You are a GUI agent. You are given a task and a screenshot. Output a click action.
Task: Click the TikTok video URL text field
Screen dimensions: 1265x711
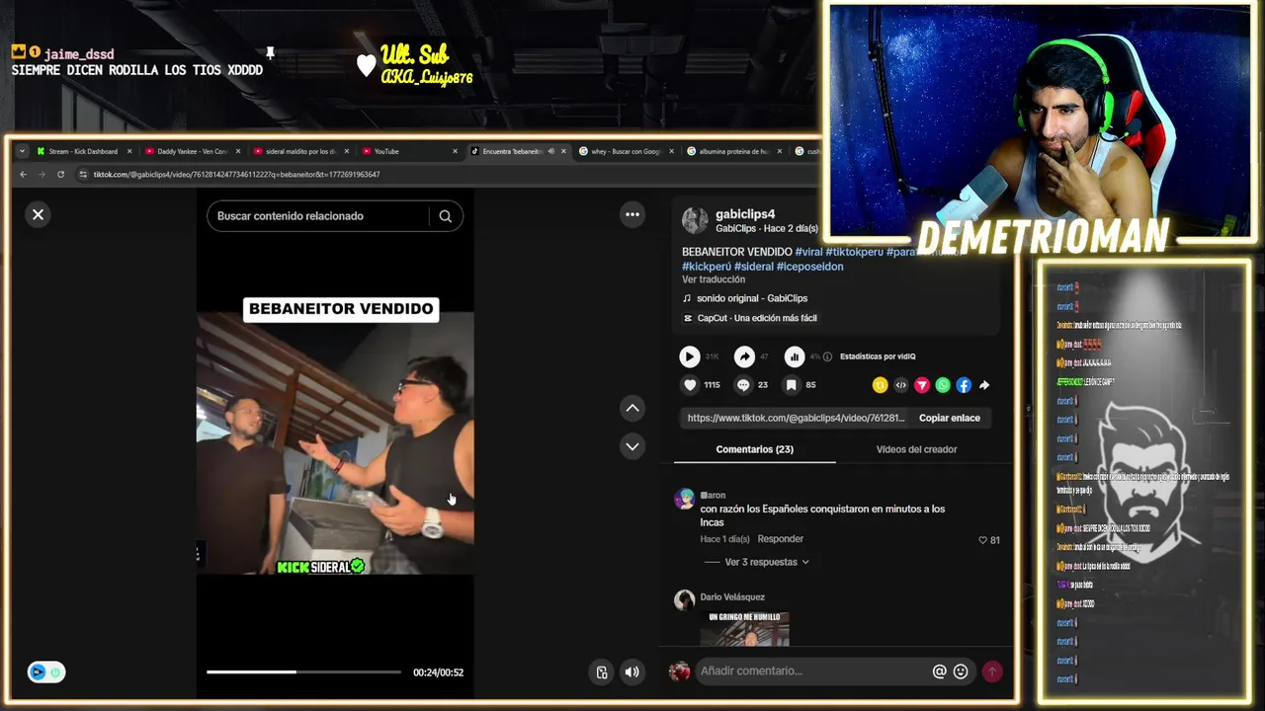(x=796, y=418)
